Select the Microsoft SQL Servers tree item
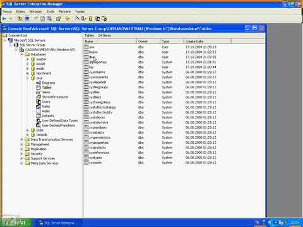 [x=30, y=40]
